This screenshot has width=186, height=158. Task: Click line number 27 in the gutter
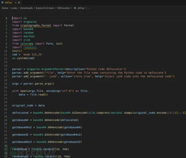(6, 113)
